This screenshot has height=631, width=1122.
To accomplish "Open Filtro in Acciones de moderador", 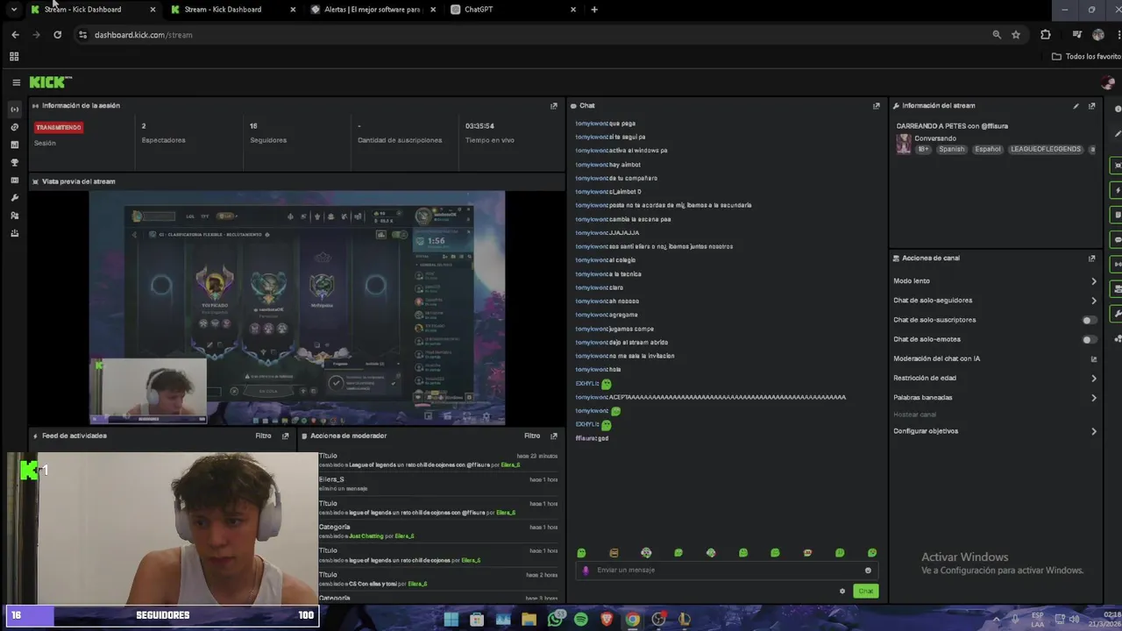I will [532, 436].
